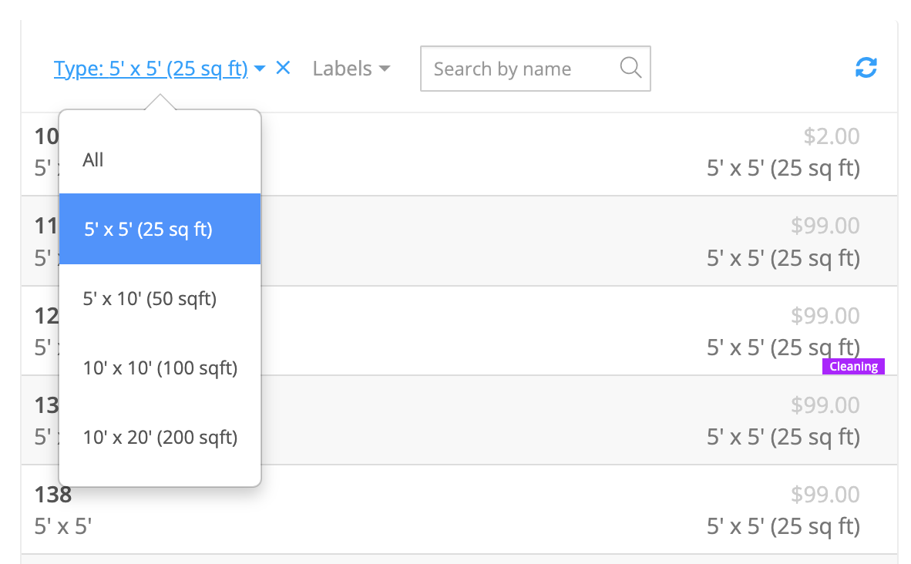The image size is (911, 564).
Task: Click the Type dropdown caret arrow
Action: pos(260,69)
